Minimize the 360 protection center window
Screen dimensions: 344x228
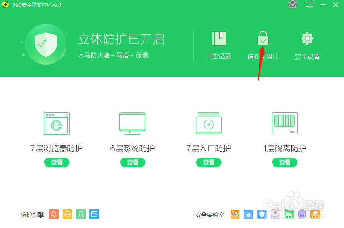[x=323, y=4]
